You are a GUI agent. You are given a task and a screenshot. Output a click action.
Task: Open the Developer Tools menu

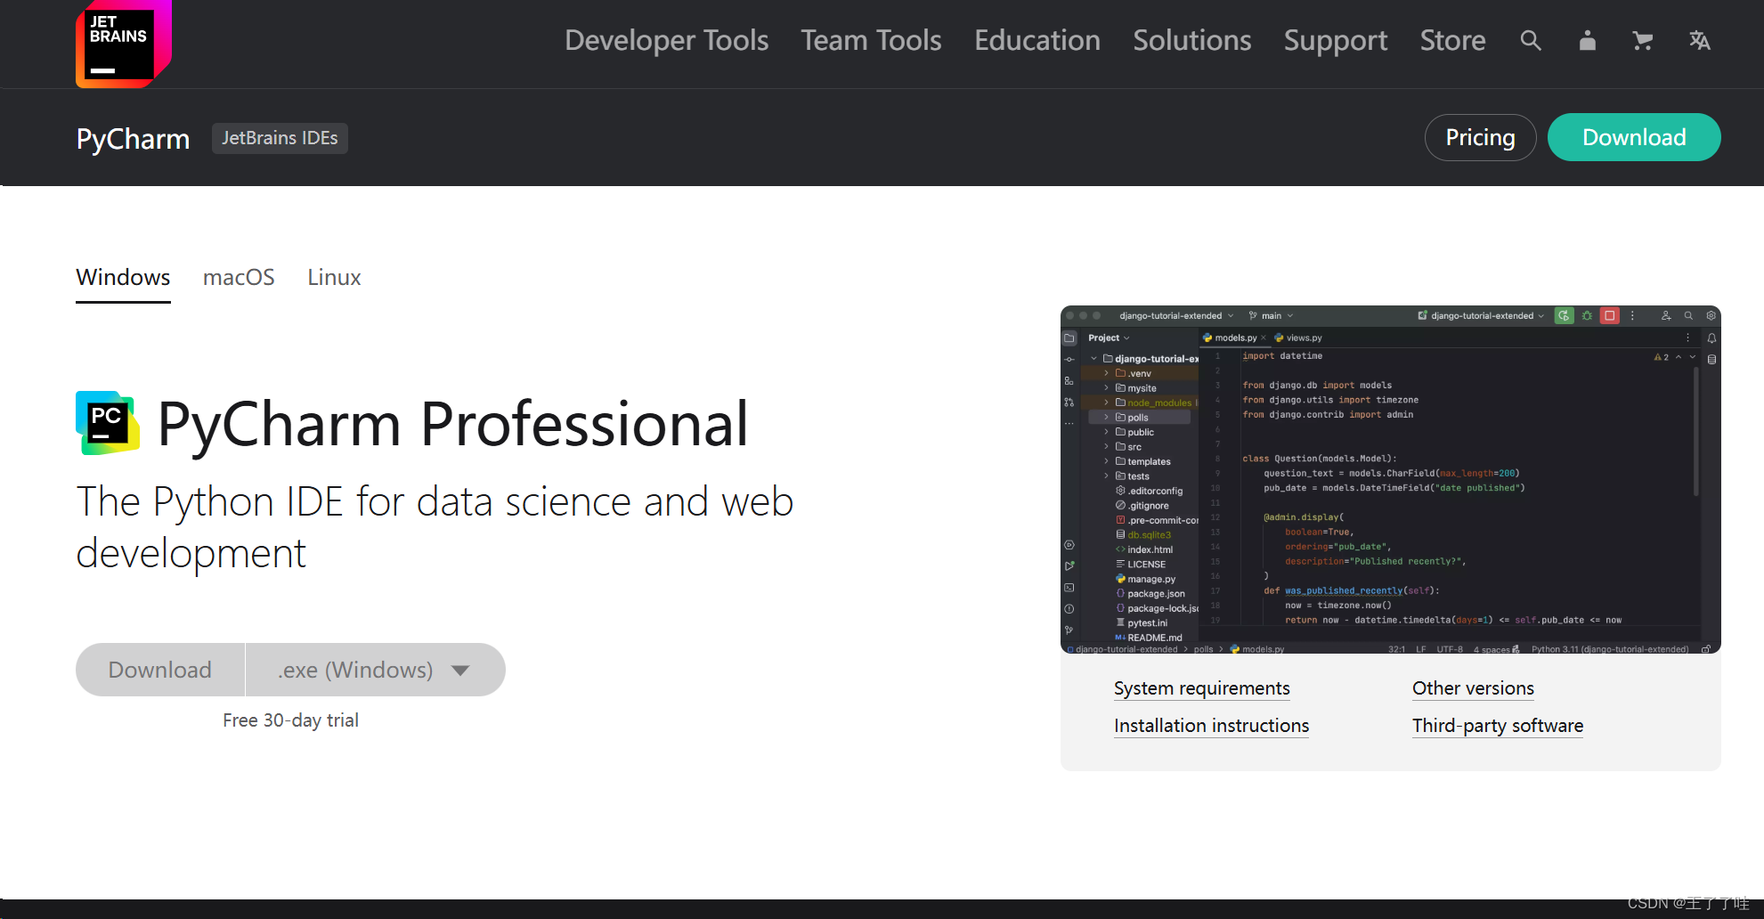click(666, 40)
